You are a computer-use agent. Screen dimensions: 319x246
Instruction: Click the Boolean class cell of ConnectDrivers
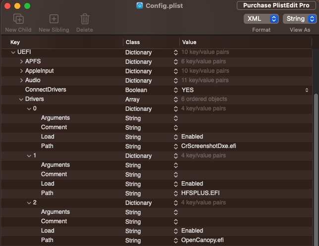[x=136, y=90]
